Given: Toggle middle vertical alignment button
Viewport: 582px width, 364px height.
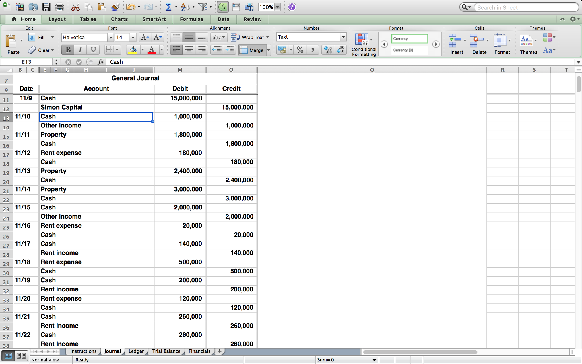Looking at the screenshot, I should pos(189,37).
